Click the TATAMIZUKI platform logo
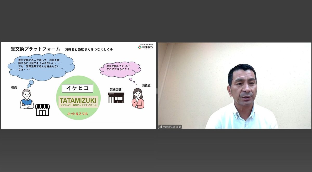This screenshot has width=312, height=172. [x=78, y=102]
